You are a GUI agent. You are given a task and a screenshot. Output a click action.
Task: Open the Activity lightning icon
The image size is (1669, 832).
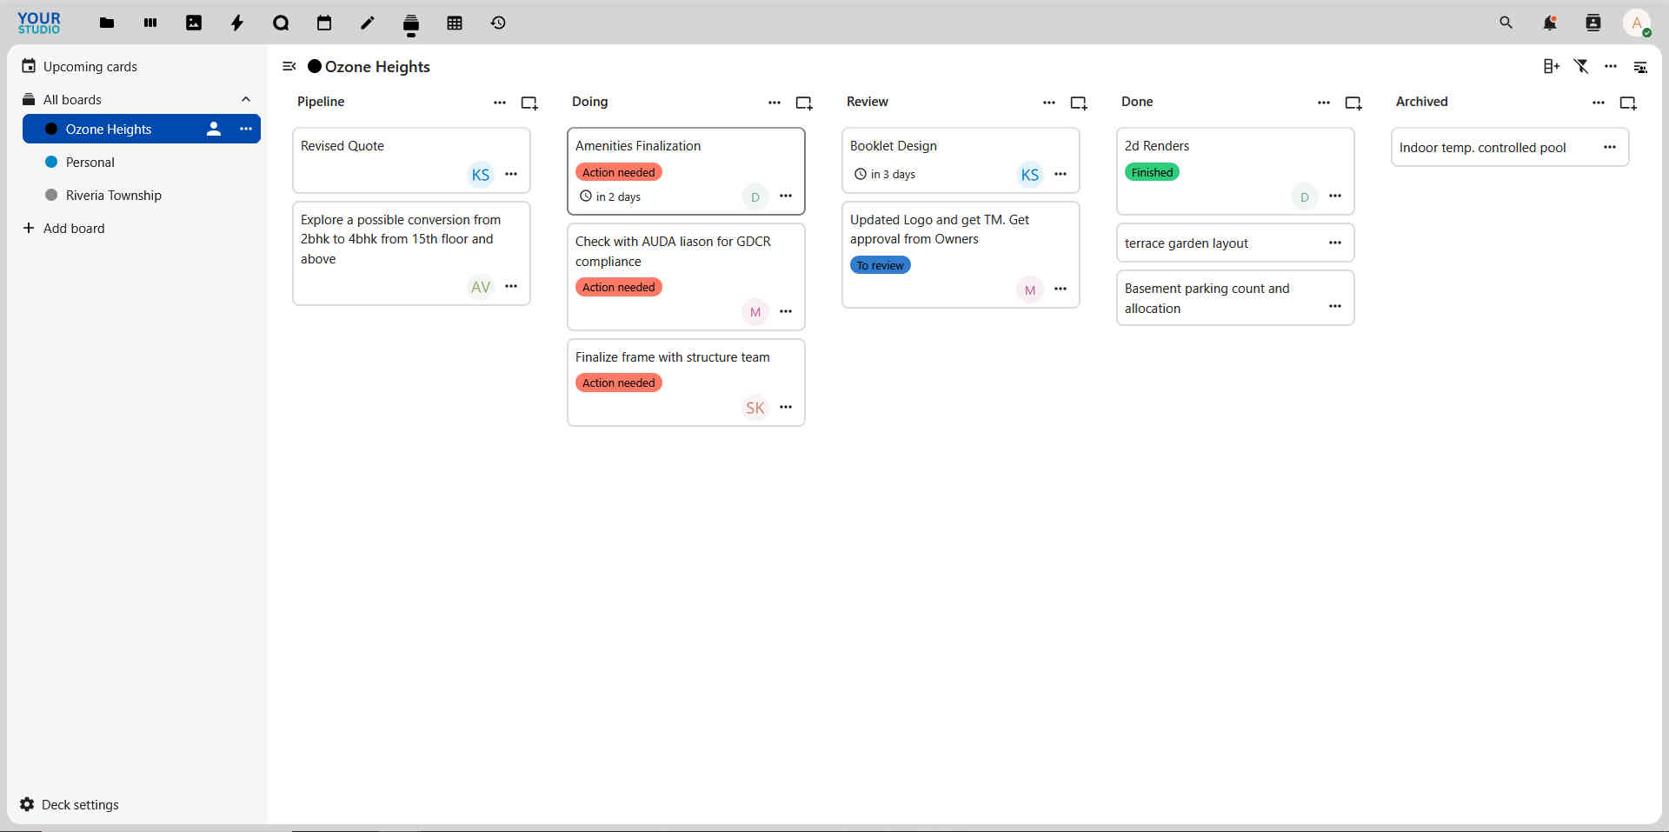click(x=237, y=23)
